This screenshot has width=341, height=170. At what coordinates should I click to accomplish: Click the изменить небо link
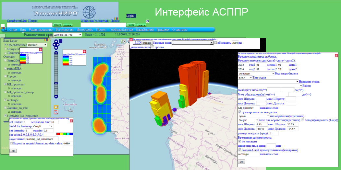[x=140, y=47]
